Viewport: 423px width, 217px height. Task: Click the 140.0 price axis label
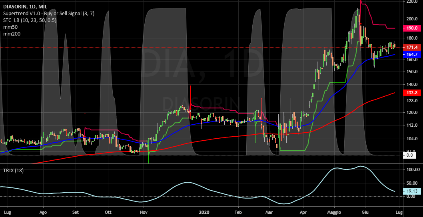[412, 84]
